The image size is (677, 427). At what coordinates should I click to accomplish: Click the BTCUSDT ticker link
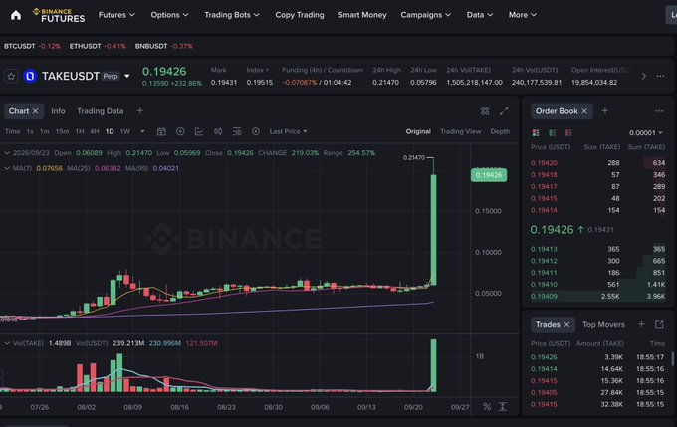point(32,46)
